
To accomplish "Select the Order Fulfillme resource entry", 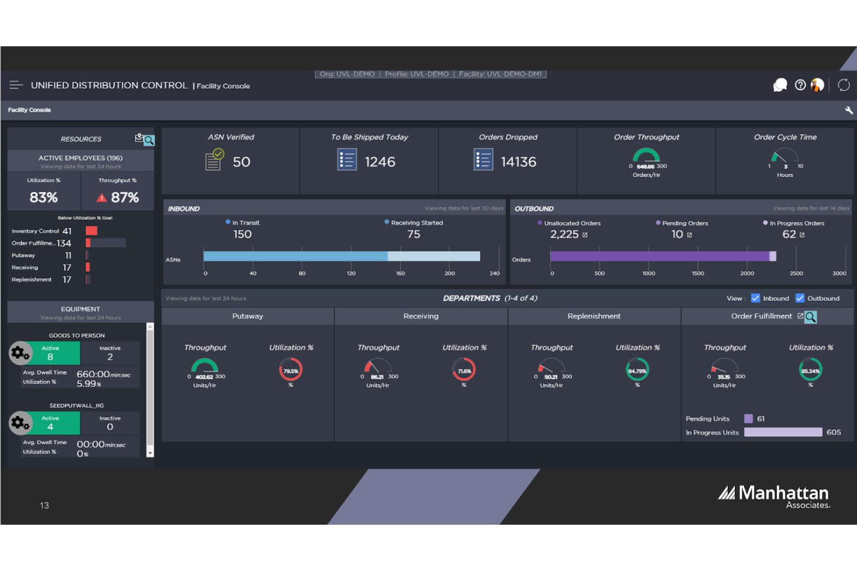I will point(33,243).
